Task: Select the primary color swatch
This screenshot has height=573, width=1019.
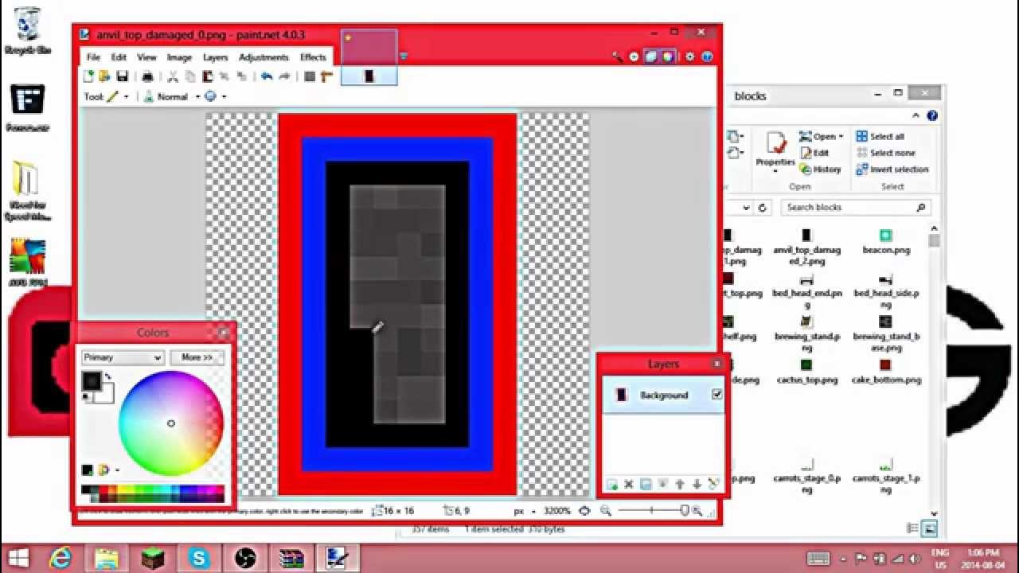Action: (x=92, y=381)
